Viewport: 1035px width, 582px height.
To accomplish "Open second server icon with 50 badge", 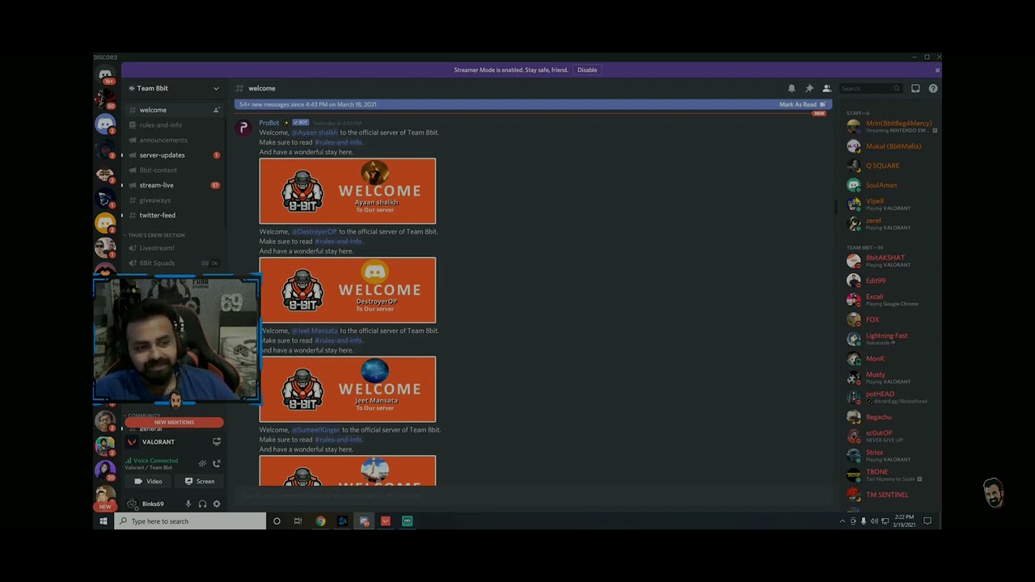I will (105, 99).
